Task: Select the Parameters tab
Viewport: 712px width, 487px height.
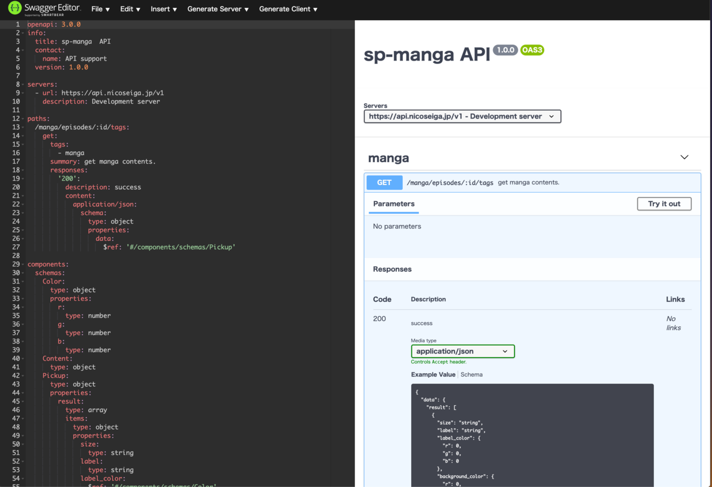Action: click(x=394, y=203)
